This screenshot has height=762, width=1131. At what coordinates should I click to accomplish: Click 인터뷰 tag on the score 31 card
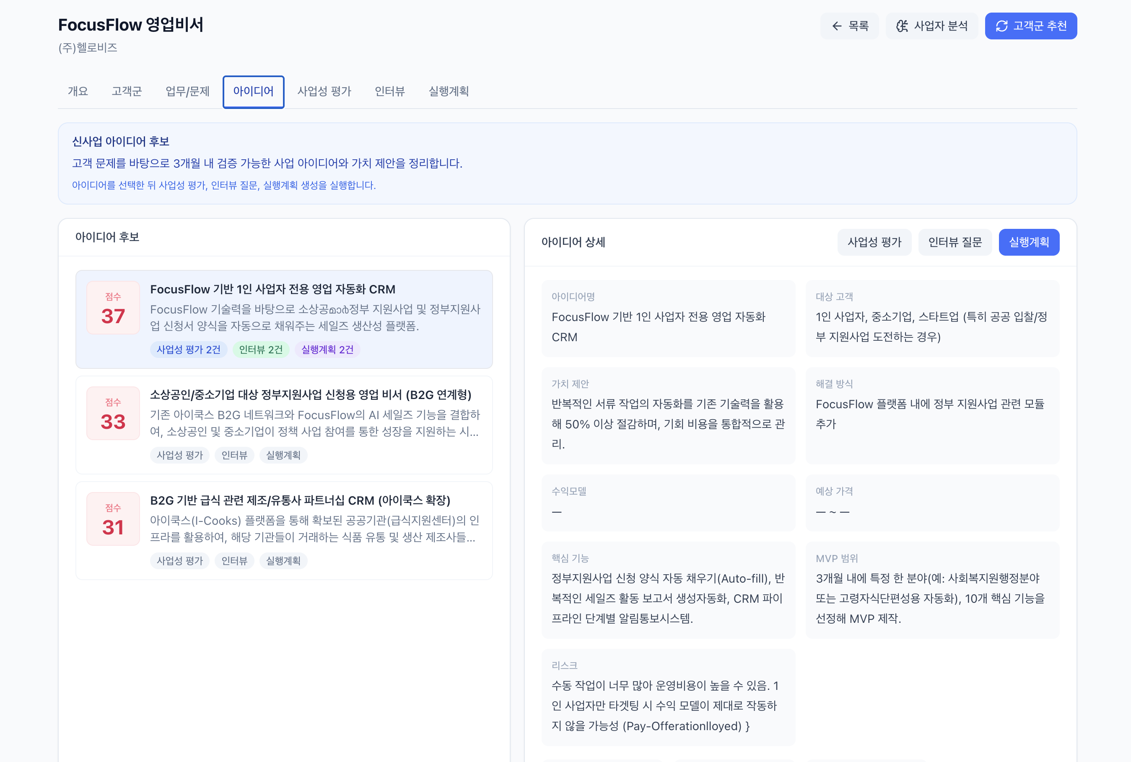click(x=235, y=561)
